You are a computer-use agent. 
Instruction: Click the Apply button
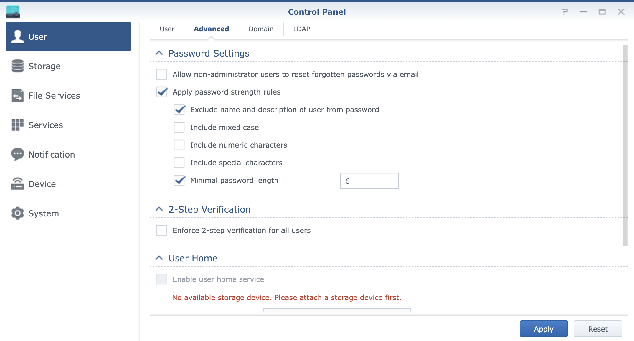tap(544, 329)
